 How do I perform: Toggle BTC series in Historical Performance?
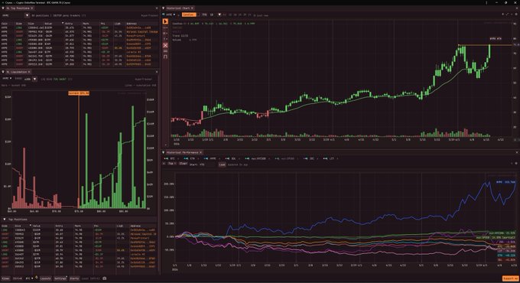click(x=171, y=158)
